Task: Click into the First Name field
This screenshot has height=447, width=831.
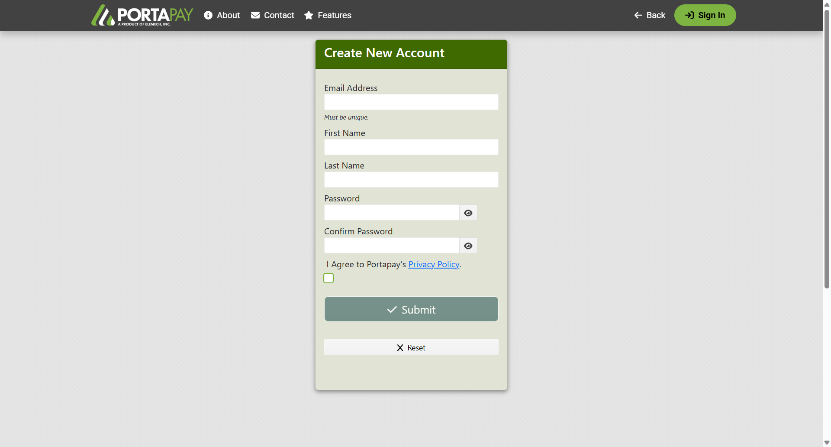Action: [411, 147]
